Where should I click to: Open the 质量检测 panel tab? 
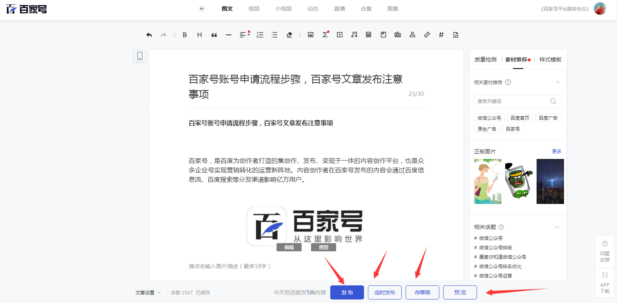tap(485, 60)
